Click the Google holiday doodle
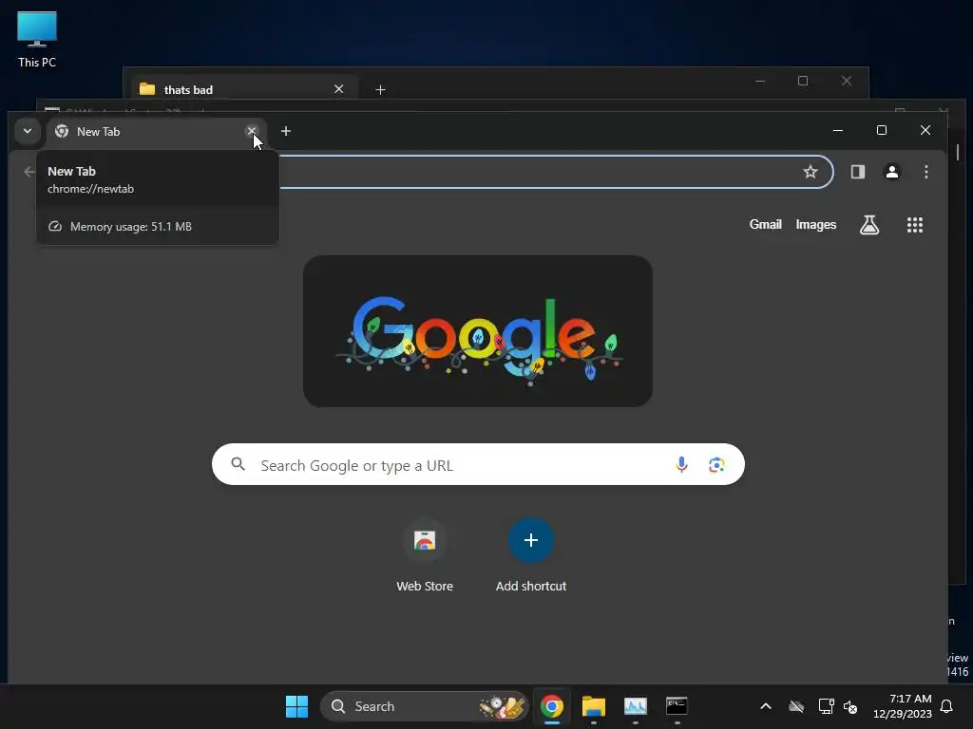 coord(478,331)
